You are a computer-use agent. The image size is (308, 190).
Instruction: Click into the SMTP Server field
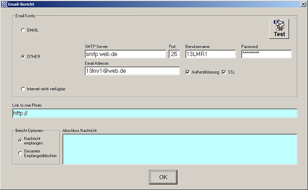tap(125, 54)
